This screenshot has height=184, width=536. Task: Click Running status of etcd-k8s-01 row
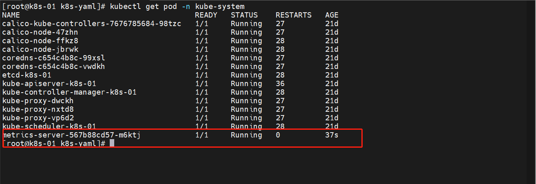[246, 75]
